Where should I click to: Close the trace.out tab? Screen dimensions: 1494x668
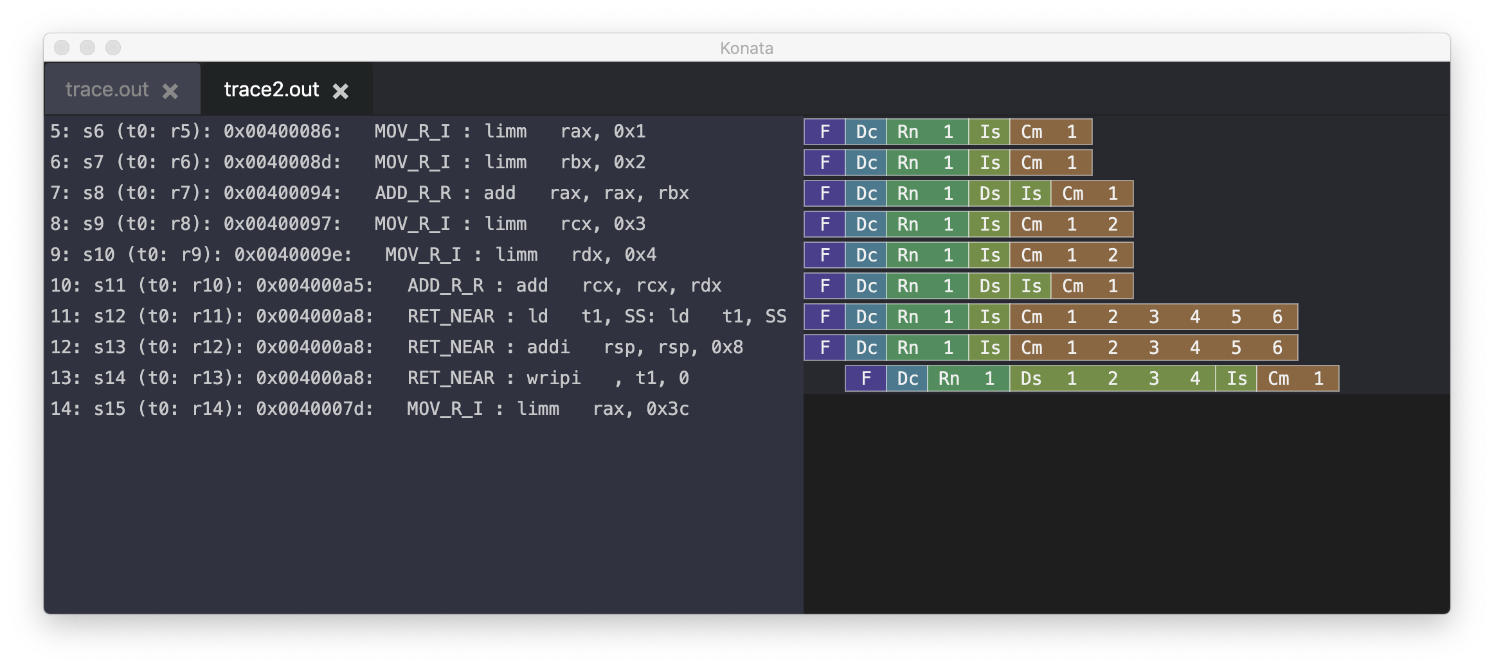point(170,91)
